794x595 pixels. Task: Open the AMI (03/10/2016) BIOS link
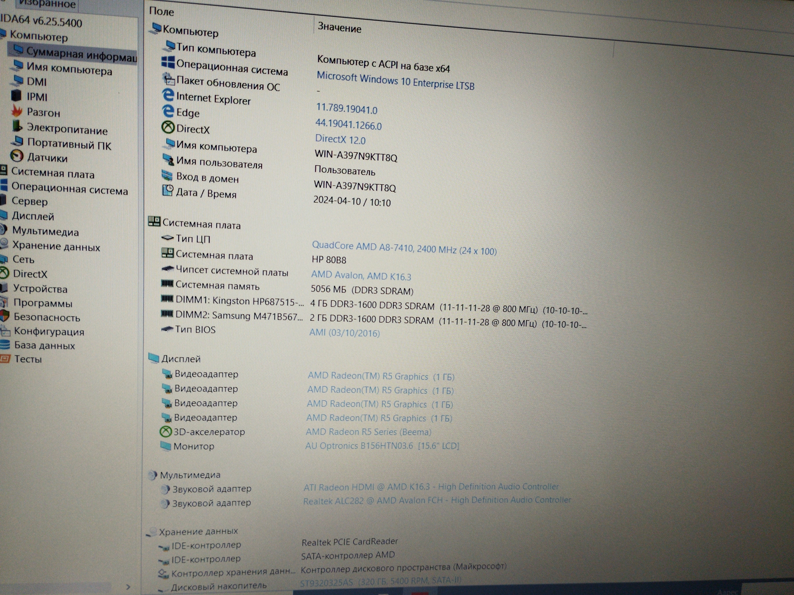(344, 333)
